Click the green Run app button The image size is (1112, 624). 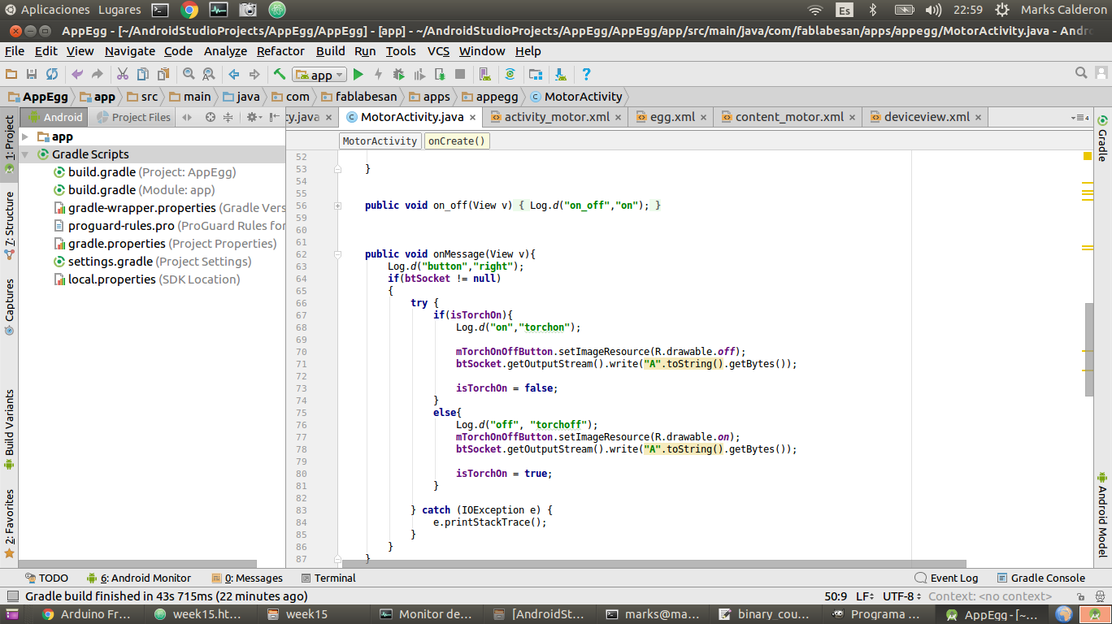358,75
